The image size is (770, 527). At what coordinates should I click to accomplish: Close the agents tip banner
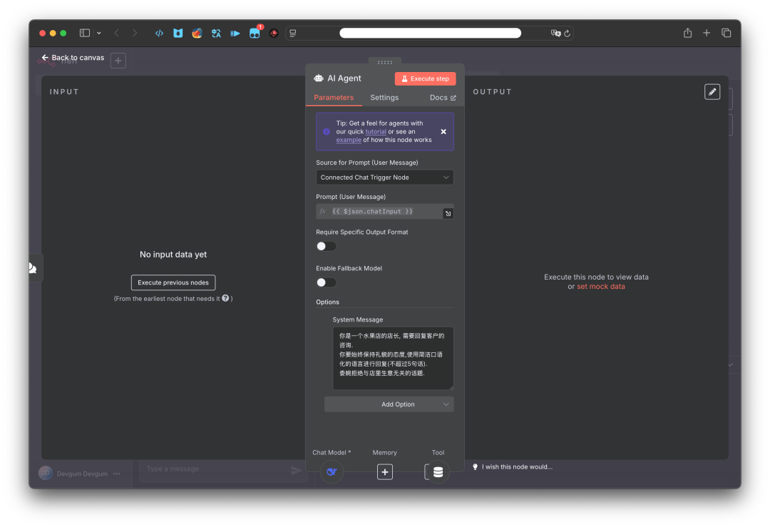pyautogui.click(x=443, y=132)
